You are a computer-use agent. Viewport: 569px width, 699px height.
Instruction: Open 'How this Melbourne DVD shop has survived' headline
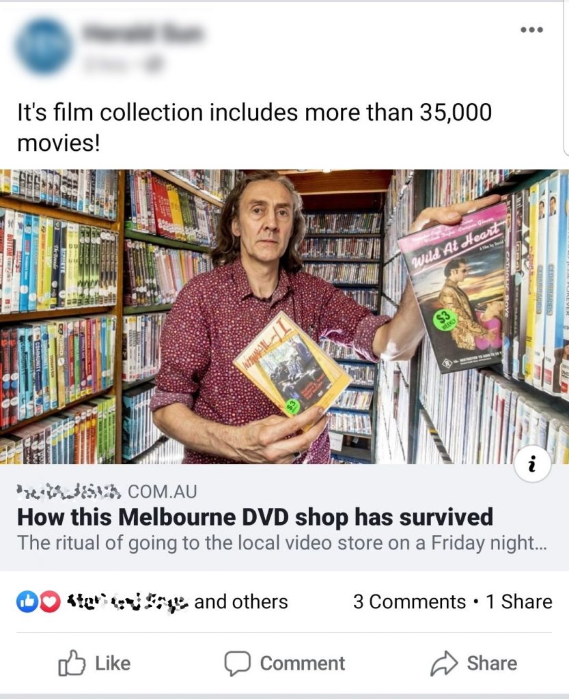(x=255, y=517)
